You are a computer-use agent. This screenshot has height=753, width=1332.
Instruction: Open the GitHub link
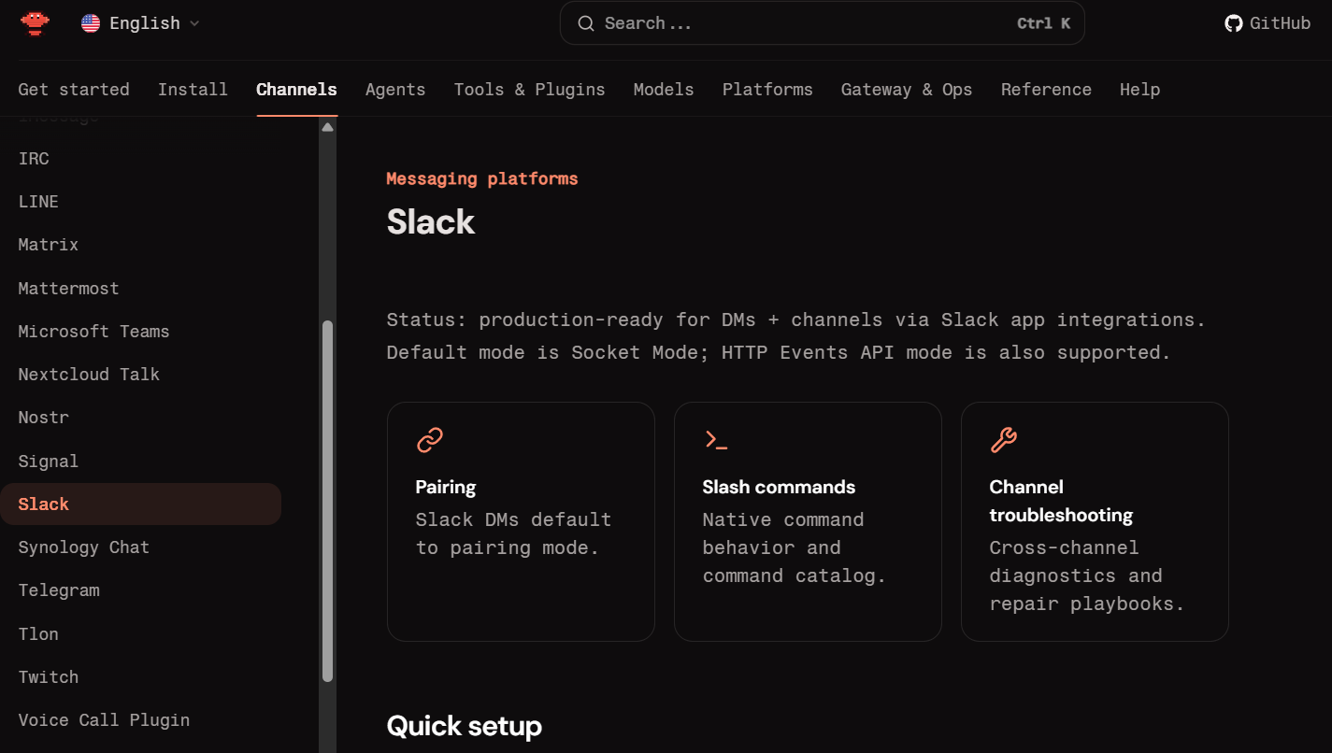coord(1268,23)
